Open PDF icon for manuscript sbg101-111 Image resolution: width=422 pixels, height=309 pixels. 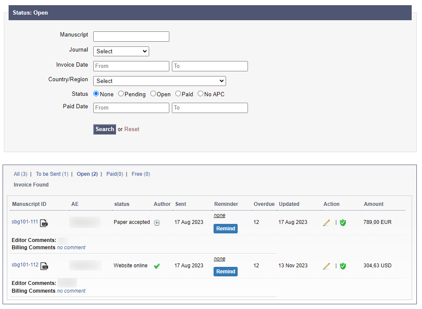(44, 223)
